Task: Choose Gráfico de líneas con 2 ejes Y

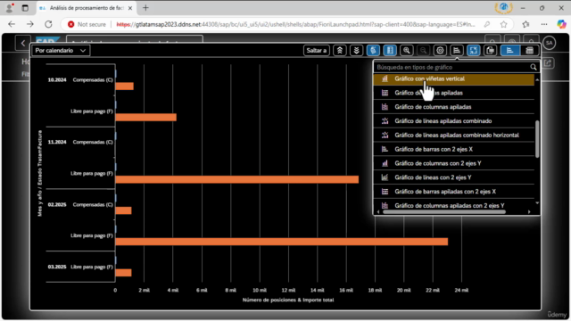Action: 454,177
